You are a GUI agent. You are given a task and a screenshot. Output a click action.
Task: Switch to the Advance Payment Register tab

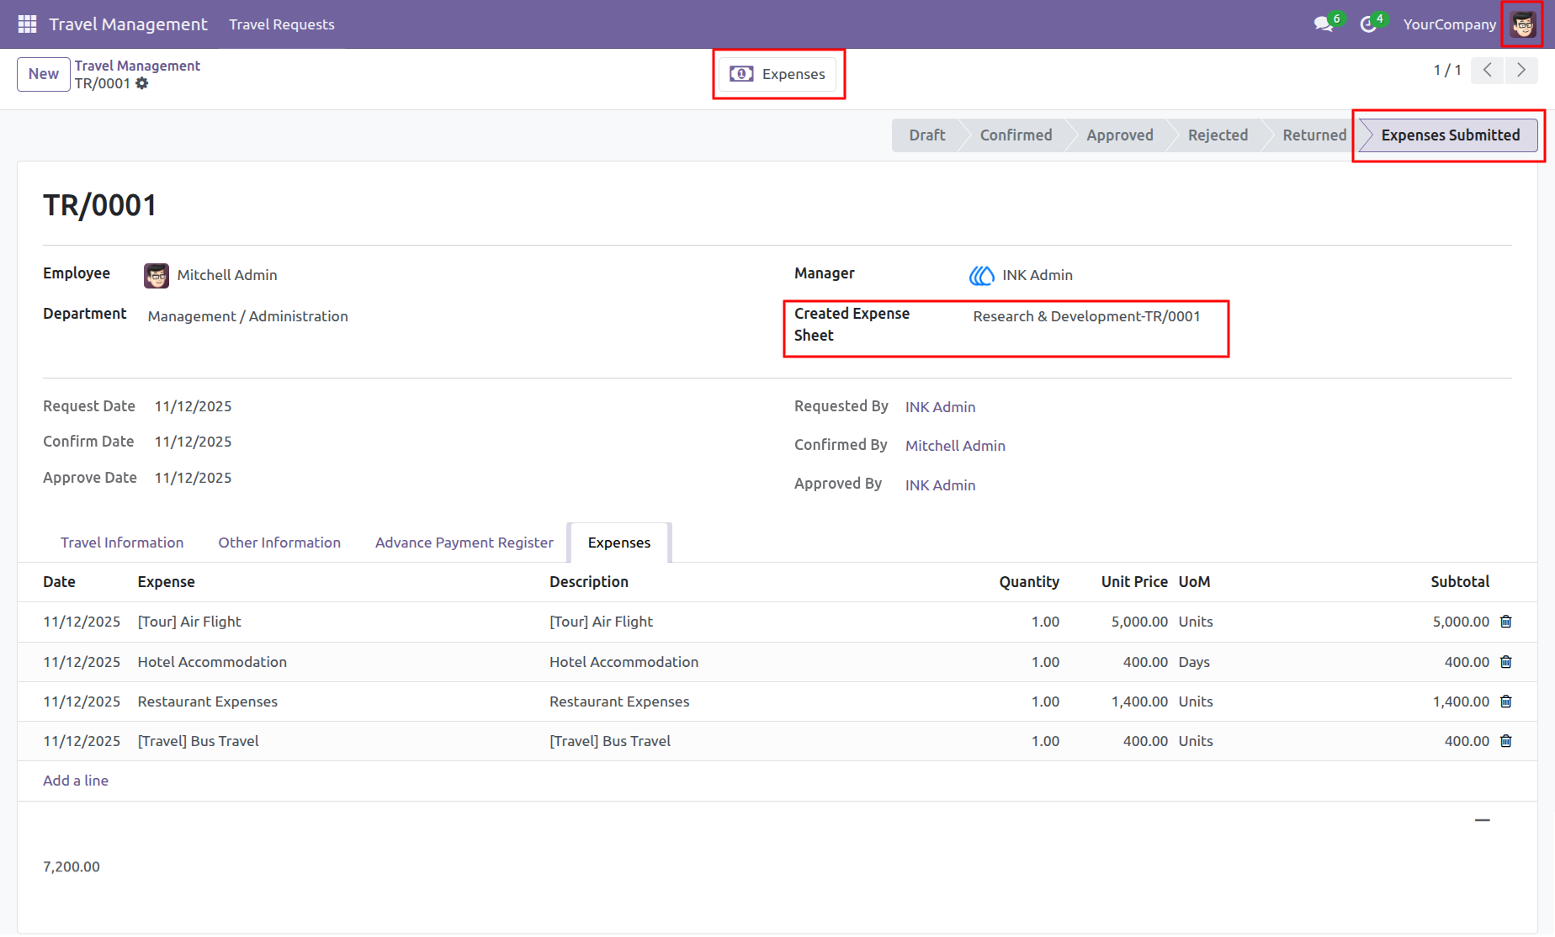pos(464,543)
